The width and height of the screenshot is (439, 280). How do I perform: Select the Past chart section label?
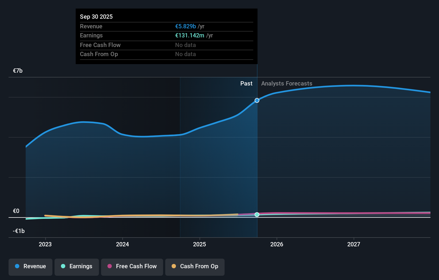click(x=246, y=83)
